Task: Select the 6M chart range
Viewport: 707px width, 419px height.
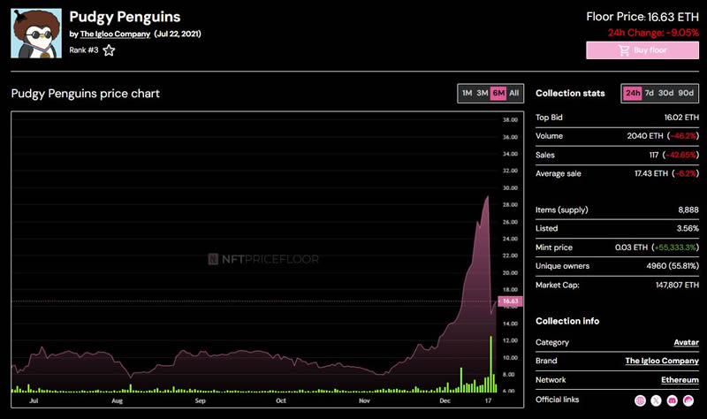Action: [x=498, y=93]
